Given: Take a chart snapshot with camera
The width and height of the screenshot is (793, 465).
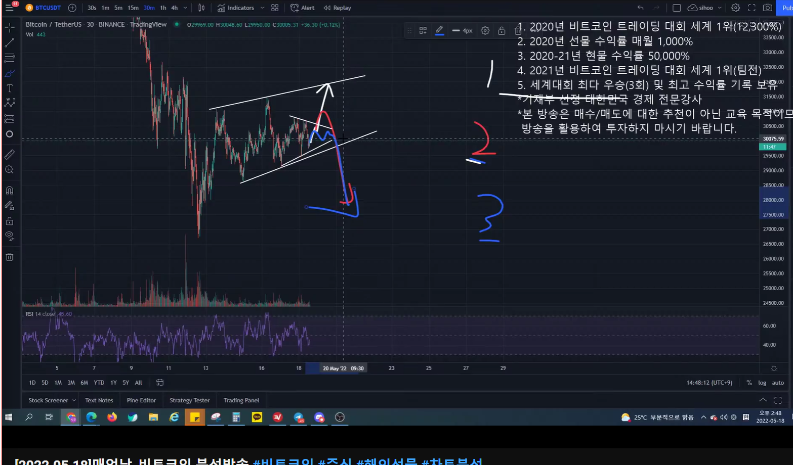Looking at the screenshot, I should click(x=768, y=8).
